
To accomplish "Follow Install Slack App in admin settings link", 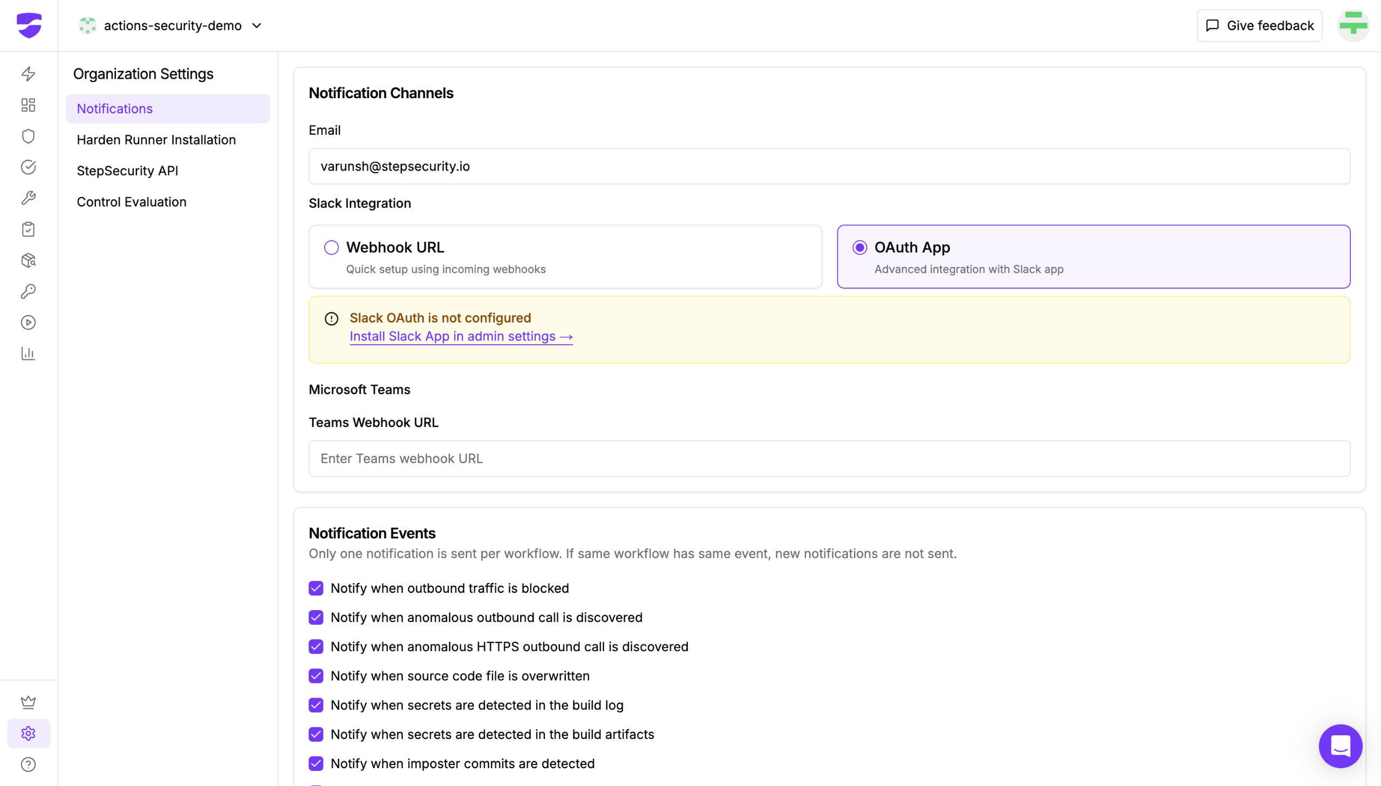I will tap(461, 336).
